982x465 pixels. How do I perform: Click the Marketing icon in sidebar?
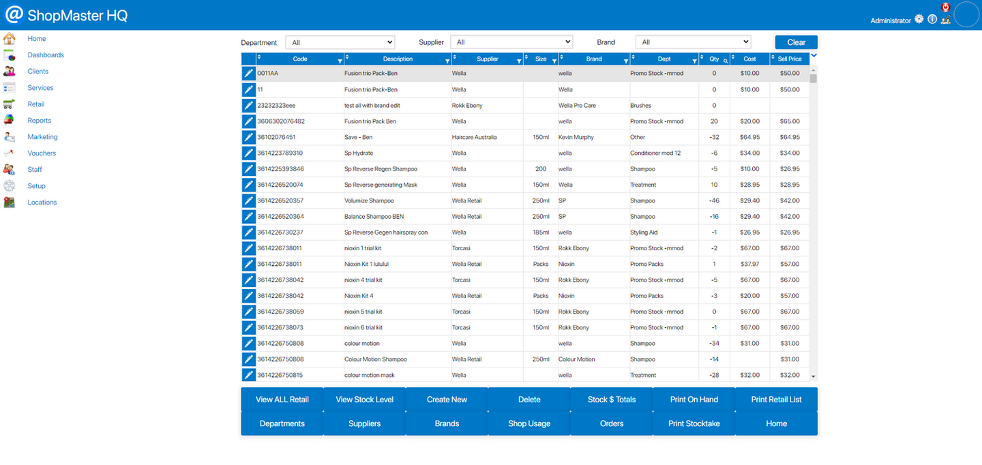point(9,136)
